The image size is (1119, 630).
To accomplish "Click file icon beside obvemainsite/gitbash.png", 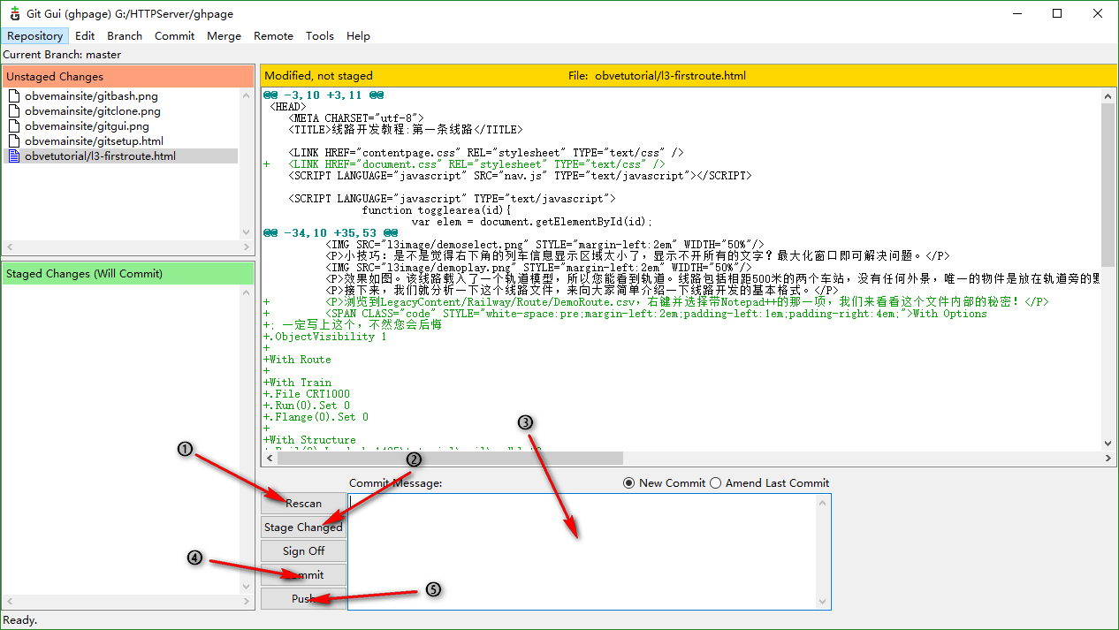I will (13, 96).
